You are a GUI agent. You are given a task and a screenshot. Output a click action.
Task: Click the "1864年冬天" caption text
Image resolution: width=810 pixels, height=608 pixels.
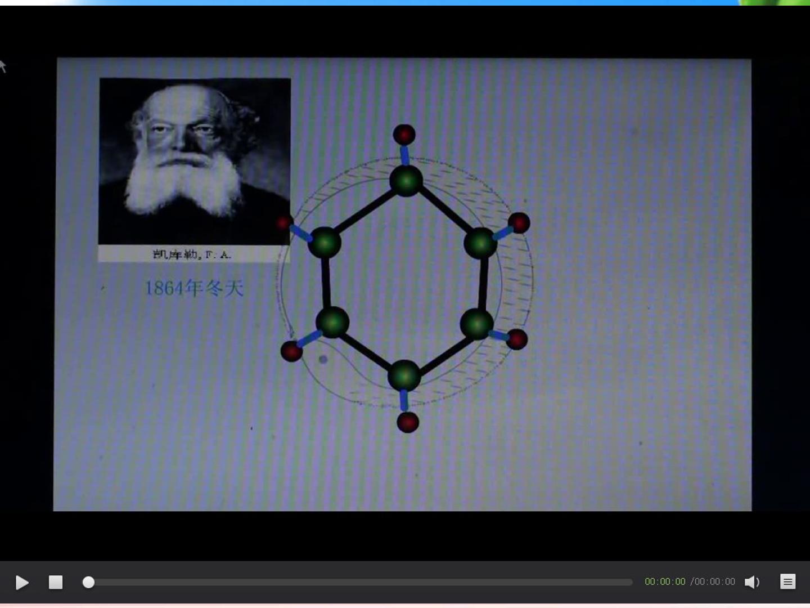point(194,288)
